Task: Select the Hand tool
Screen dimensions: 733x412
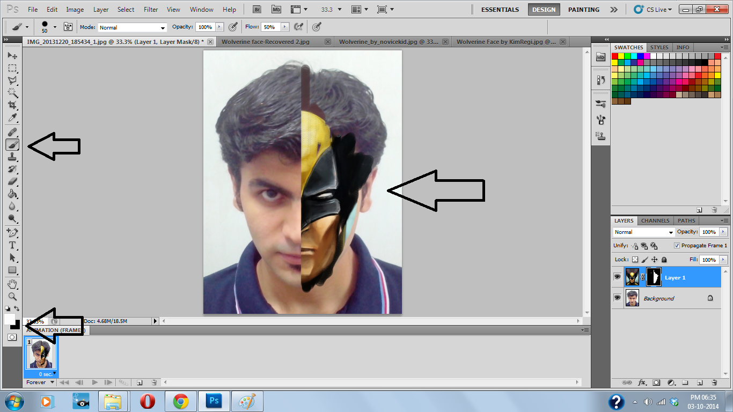Action: pos(12,284)
